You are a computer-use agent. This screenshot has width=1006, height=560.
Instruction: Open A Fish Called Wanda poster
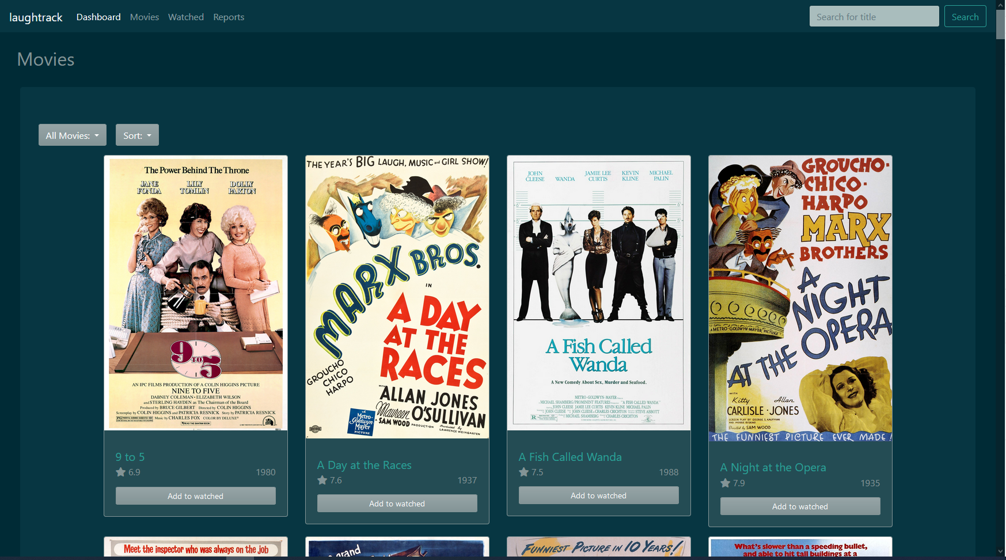tap(599, 293)
